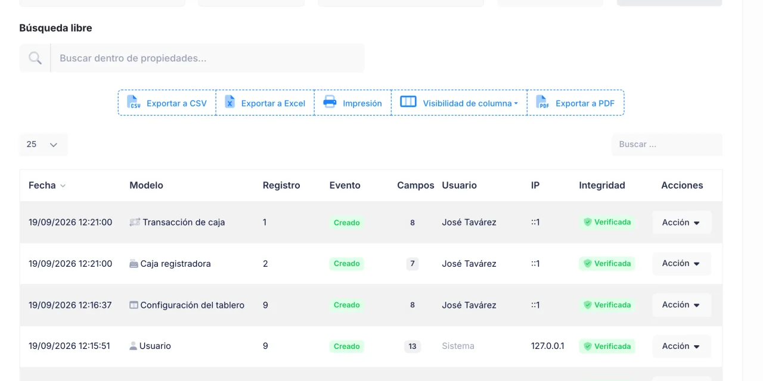Click the 13 fields count badge
763x381 pixels.
412,346
